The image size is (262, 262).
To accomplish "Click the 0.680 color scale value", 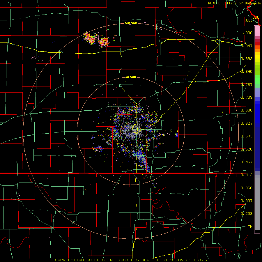I will point(247,110).
